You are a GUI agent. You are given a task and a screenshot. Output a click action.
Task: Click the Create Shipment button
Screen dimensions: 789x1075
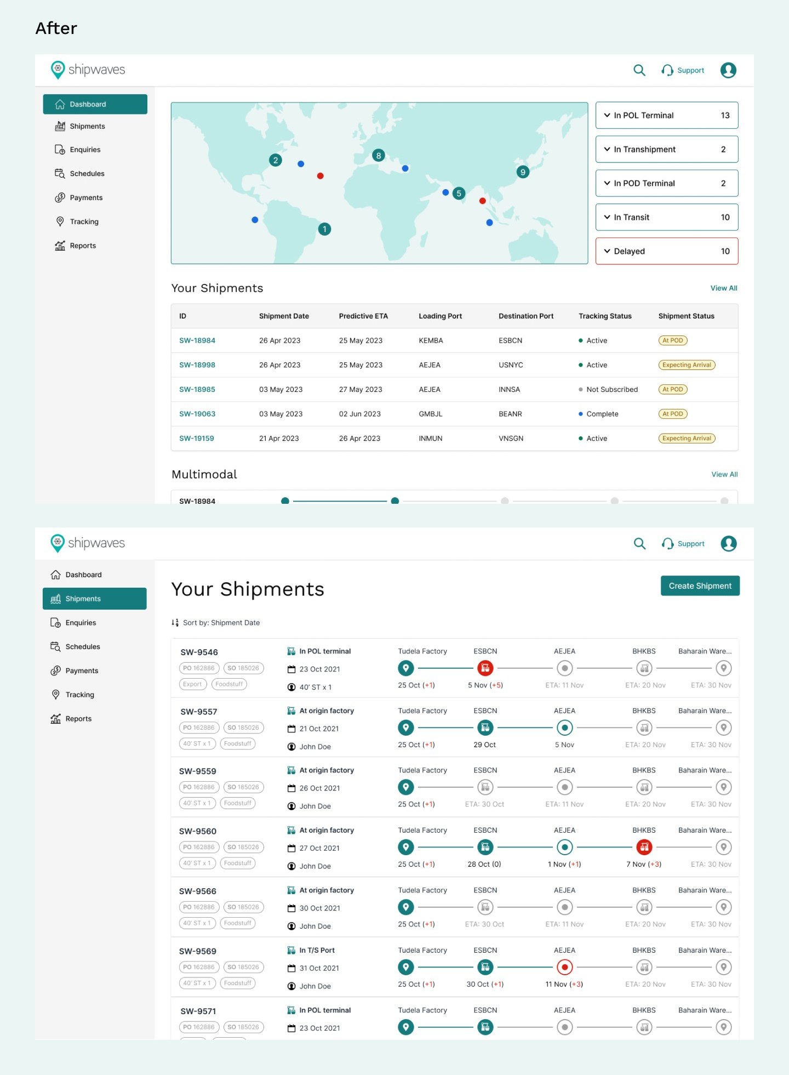(x=700, y=585)
